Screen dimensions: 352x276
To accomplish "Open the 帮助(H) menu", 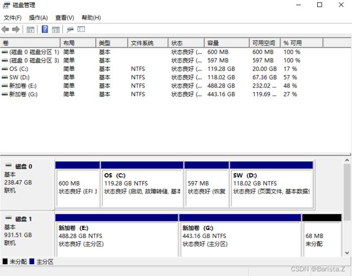I will click(x=91, y=18).
